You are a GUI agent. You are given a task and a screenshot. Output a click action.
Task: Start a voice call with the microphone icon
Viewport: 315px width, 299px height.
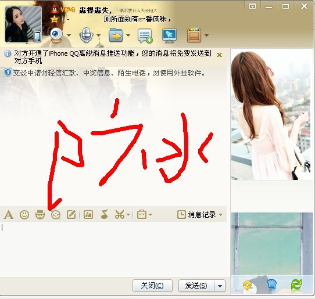[86, 35]
